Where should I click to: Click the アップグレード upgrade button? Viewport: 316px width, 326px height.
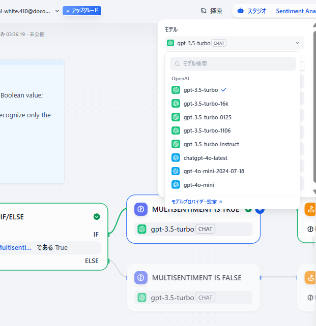pos(82,11)
